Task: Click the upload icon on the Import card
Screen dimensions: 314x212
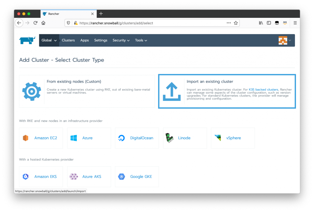Action: tap(172, 91)
